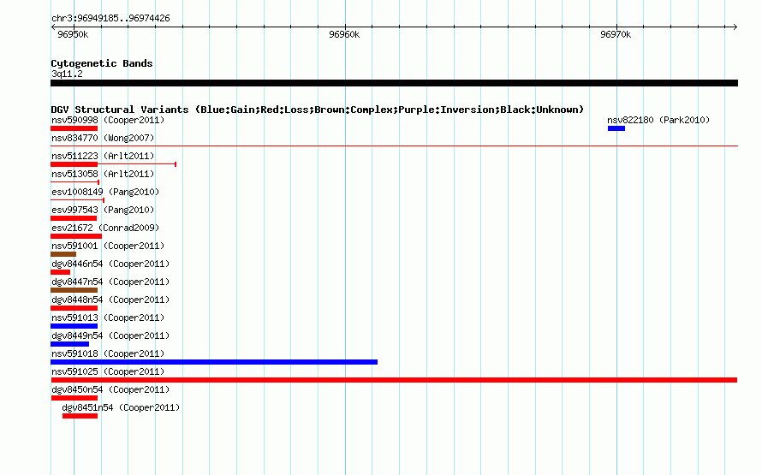The height and width of the screenshot is (475, 762).
Task: Open dgv8446n54 (Cooper2011) variant label
Action: 110,264
